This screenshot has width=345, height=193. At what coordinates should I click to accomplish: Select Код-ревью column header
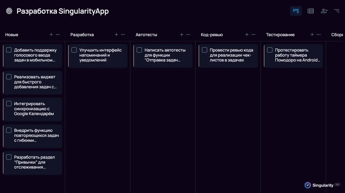212,35
